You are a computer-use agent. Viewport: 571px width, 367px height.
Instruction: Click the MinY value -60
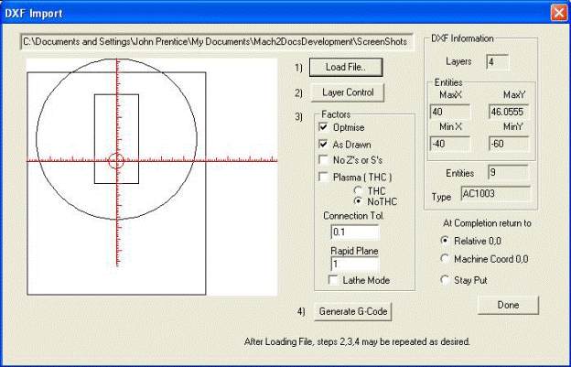(x=509, y=144)
